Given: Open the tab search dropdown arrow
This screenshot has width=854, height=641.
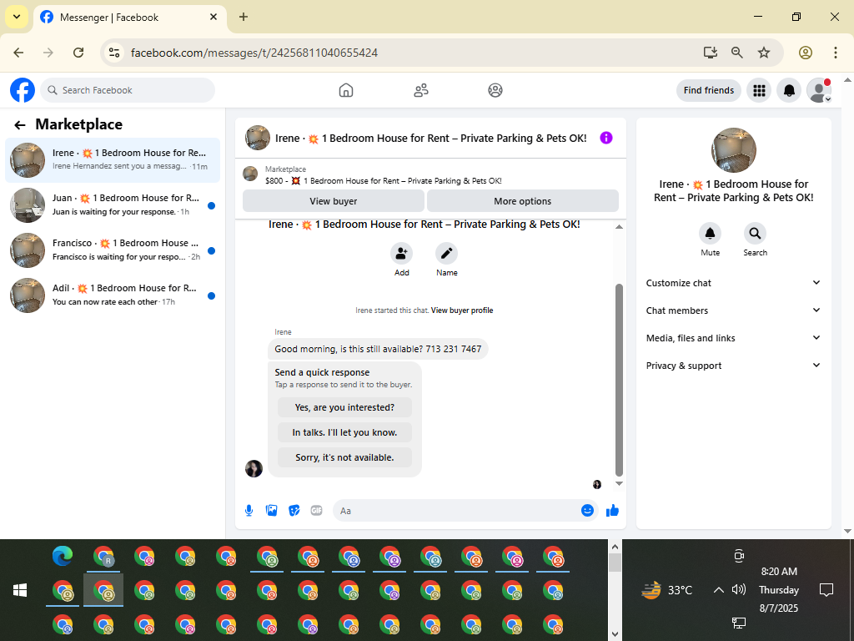Looking at the screenshot, I should click(17, 17).
